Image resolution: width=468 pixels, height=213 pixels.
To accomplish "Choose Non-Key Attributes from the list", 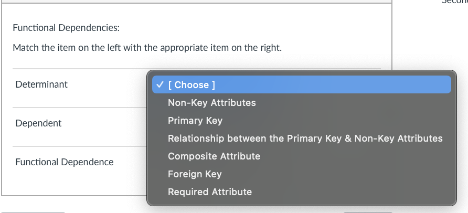I will (211, 103).
